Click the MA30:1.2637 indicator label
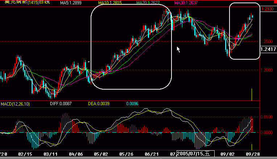The height and width of the screenshot is (159, 277). click(x=186, y=3)
